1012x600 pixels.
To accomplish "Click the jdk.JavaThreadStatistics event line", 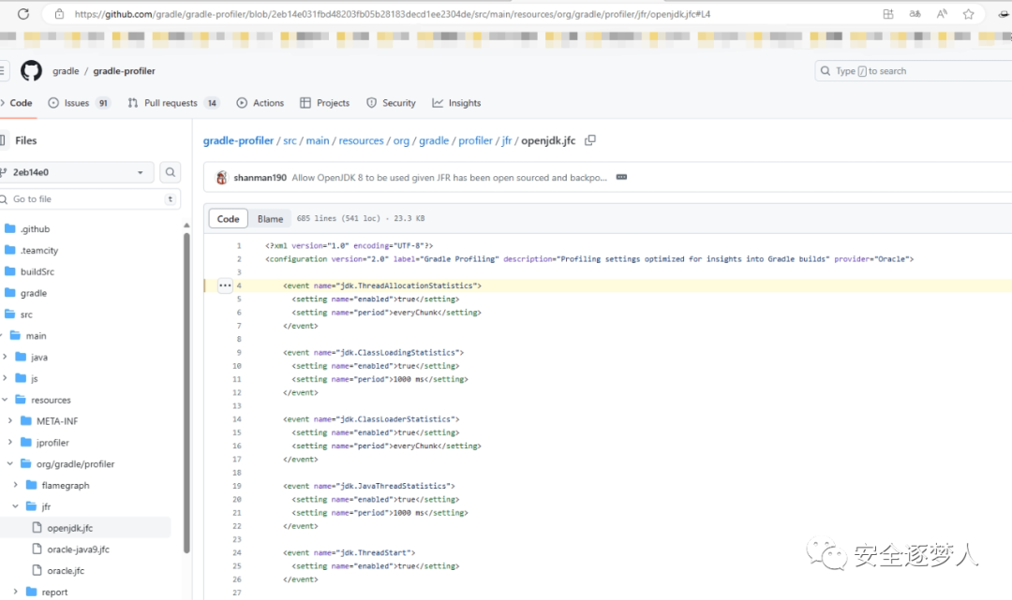I will pos(368,486).
